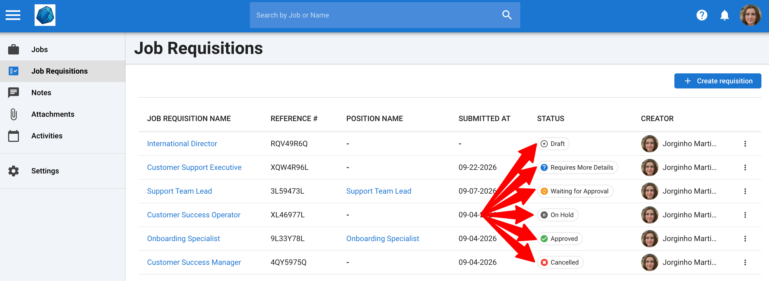769x281 pixels.
Task: Expand options menu for Support Team Lead row
Action: pos(745,191)
